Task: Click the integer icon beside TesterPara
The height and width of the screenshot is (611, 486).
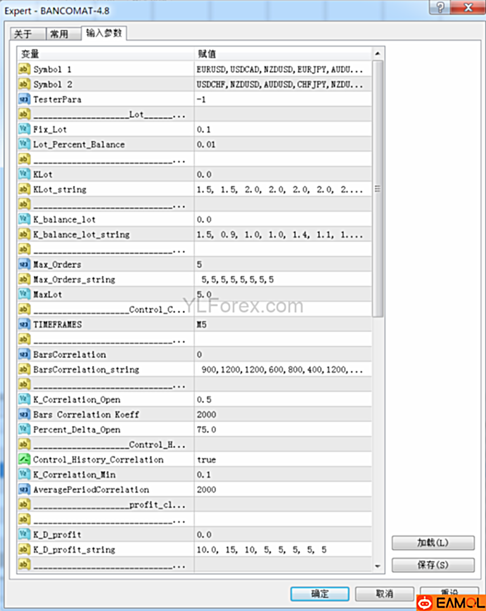Action: [x=24, y=100]
